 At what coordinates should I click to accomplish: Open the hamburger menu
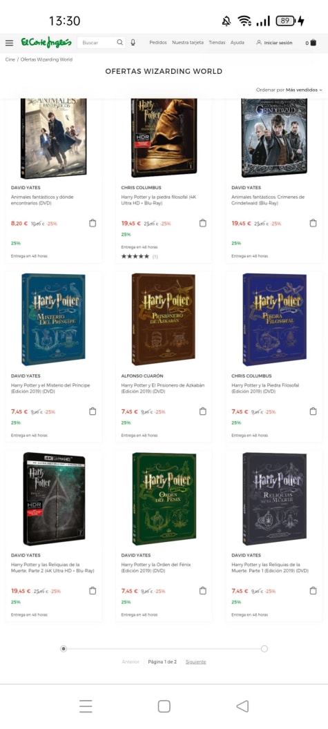(x=9, y=43)
